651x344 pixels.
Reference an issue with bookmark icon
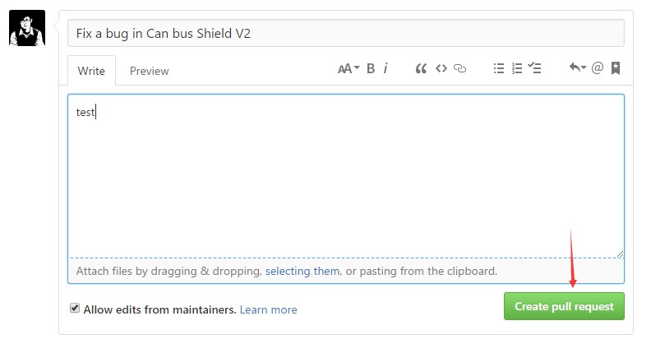pos(616,68)
